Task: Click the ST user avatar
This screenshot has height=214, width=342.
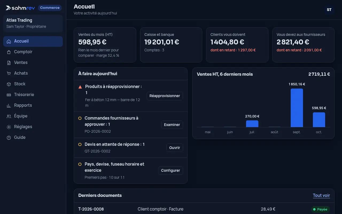Action: (329, 10)
